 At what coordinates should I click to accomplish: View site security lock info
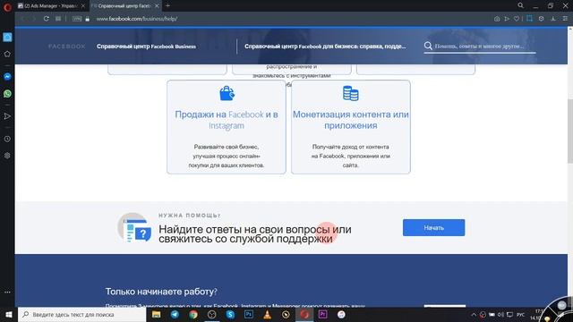pos(88,19)
